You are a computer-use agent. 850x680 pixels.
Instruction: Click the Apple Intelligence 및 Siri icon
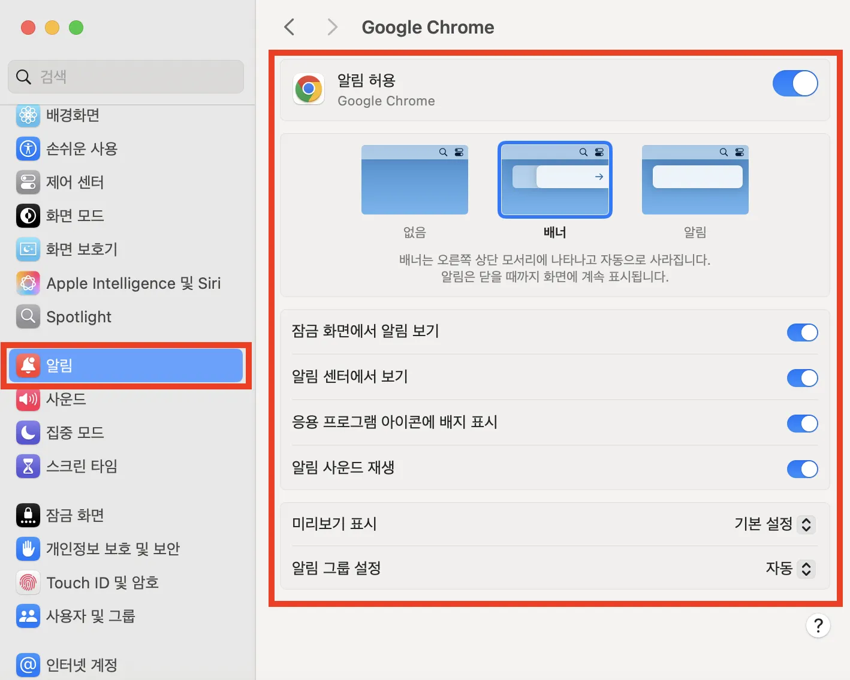[x=28, y=283]
